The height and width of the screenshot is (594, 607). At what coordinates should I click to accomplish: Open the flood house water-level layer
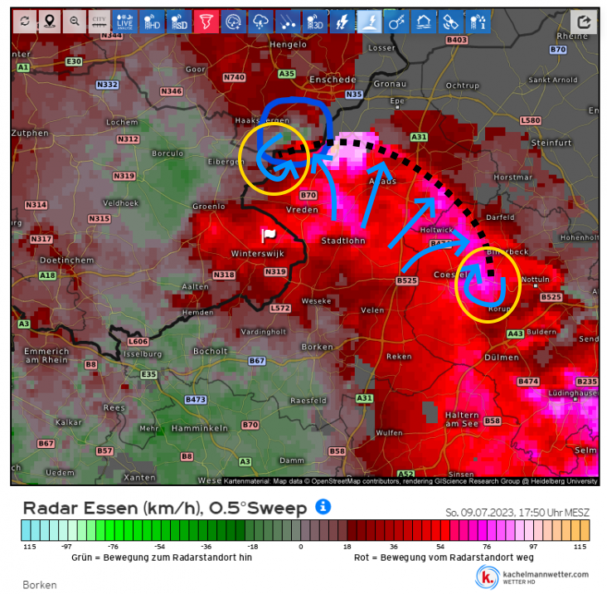tap(423, 22)
